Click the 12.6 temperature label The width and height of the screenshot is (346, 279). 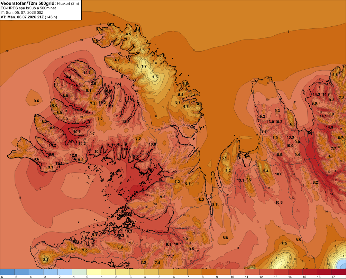tap(93, 84)
